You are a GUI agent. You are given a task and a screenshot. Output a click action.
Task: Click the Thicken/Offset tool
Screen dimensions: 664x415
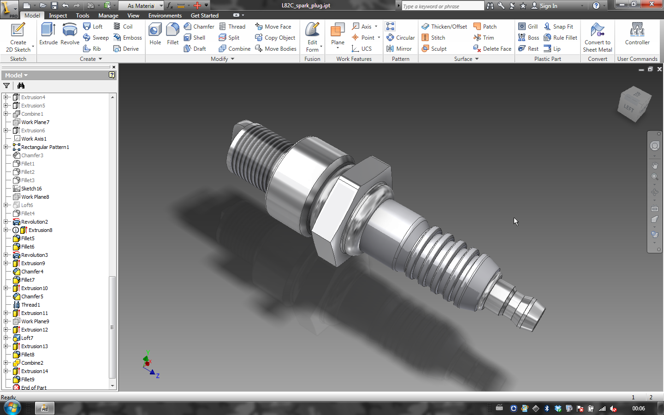tap(445, 27)
